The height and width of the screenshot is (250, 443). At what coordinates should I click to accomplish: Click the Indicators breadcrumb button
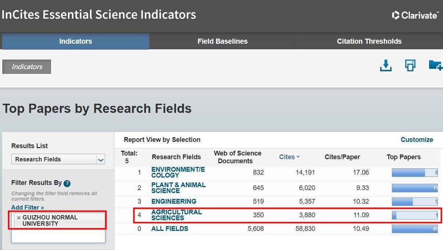coord(27,67)
